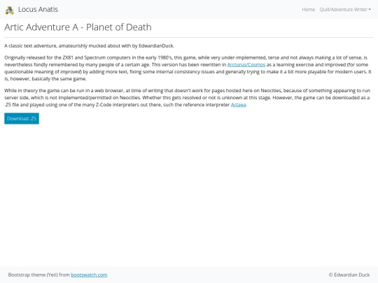Screen dimensions: 378x283
Task: Follow the Arcturus/Cosmos link
Action: coord(246,65)
